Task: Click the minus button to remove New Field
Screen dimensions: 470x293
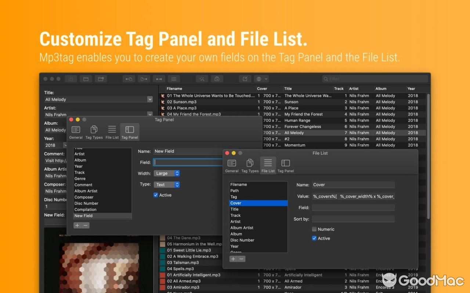Action: click(x=85, y=225)
